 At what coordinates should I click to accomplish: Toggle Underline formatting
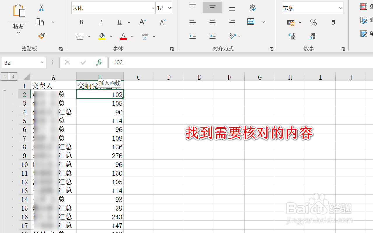[119, 22]
